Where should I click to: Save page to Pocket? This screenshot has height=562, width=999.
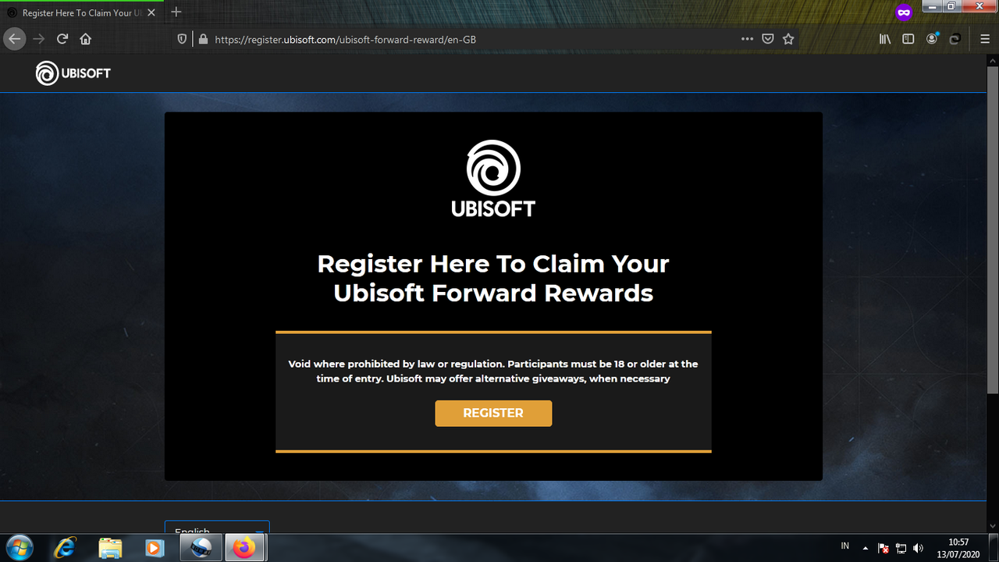point(768,39)
